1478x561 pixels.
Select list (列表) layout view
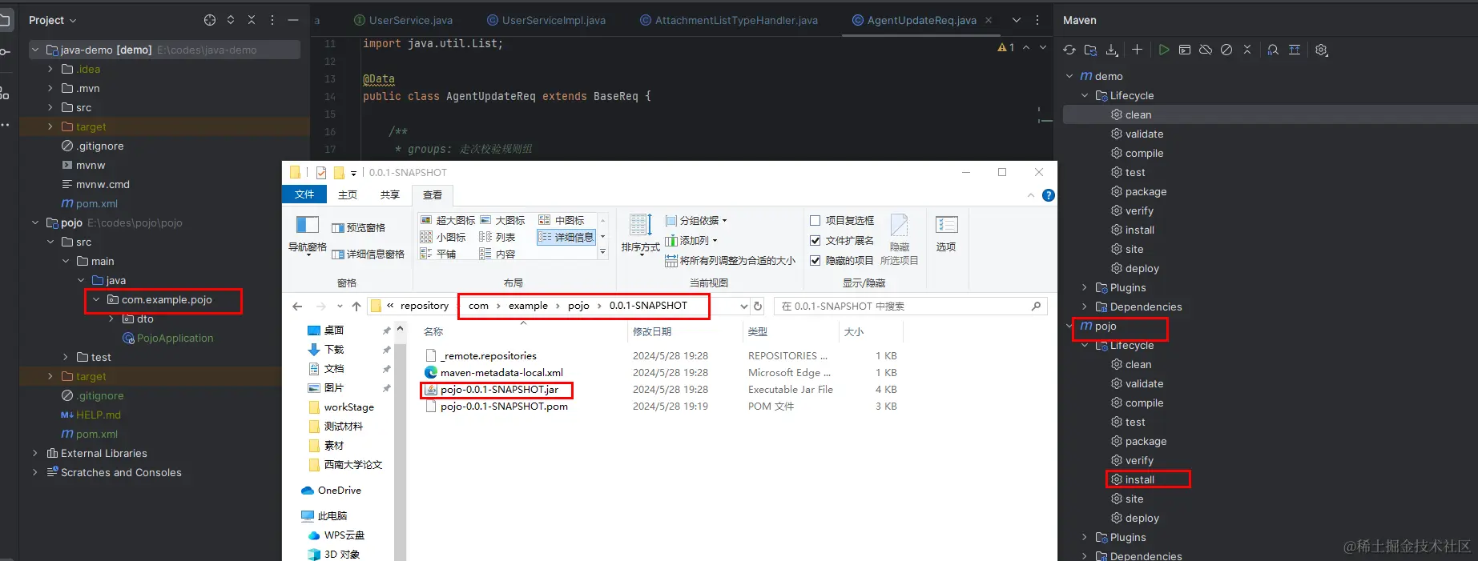[497, 237]
